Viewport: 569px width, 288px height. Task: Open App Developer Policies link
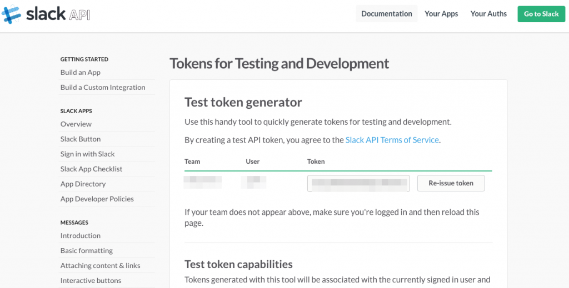click(x=97, y=199)
